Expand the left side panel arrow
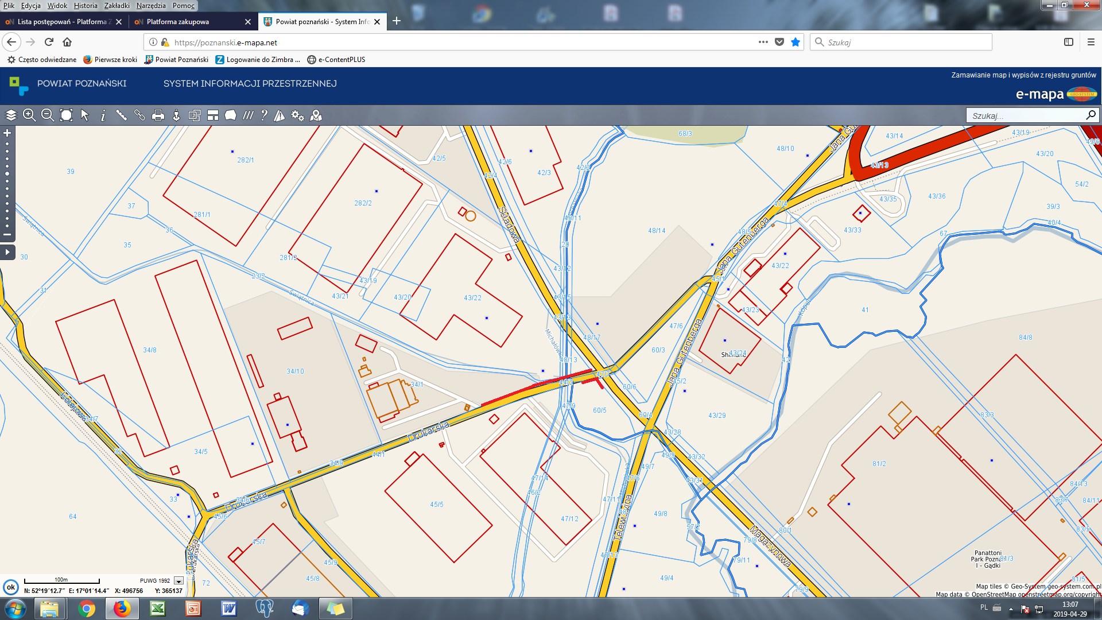Screen dimensions: 1102x620 pyautogui.click(x=7, y=252)
